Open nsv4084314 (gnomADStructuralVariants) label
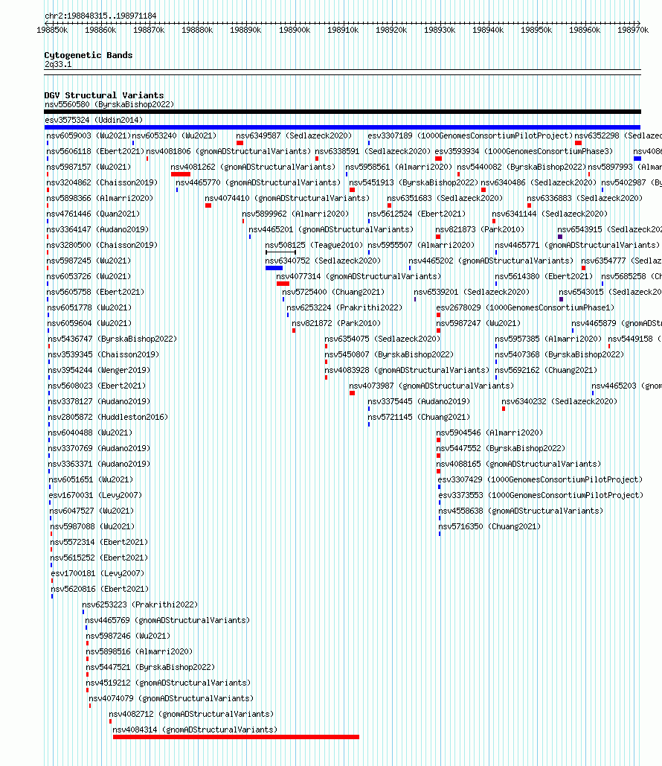The height and width of the screenshot is (766, 662). click(x=195, y=730)
